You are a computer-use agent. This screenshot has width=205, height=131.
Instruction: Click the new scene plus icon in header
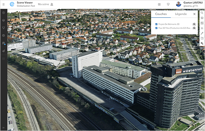point(159,4)
